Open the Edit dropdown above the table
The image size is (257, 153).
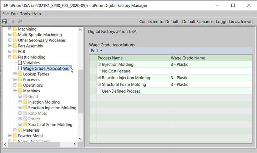tap(97, 51)
